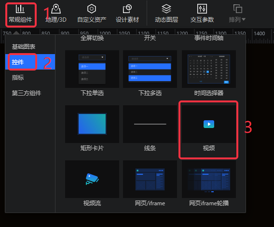Open the 交互参数 sliders icon
Screen dimensions: 274x227
point(202,9)
